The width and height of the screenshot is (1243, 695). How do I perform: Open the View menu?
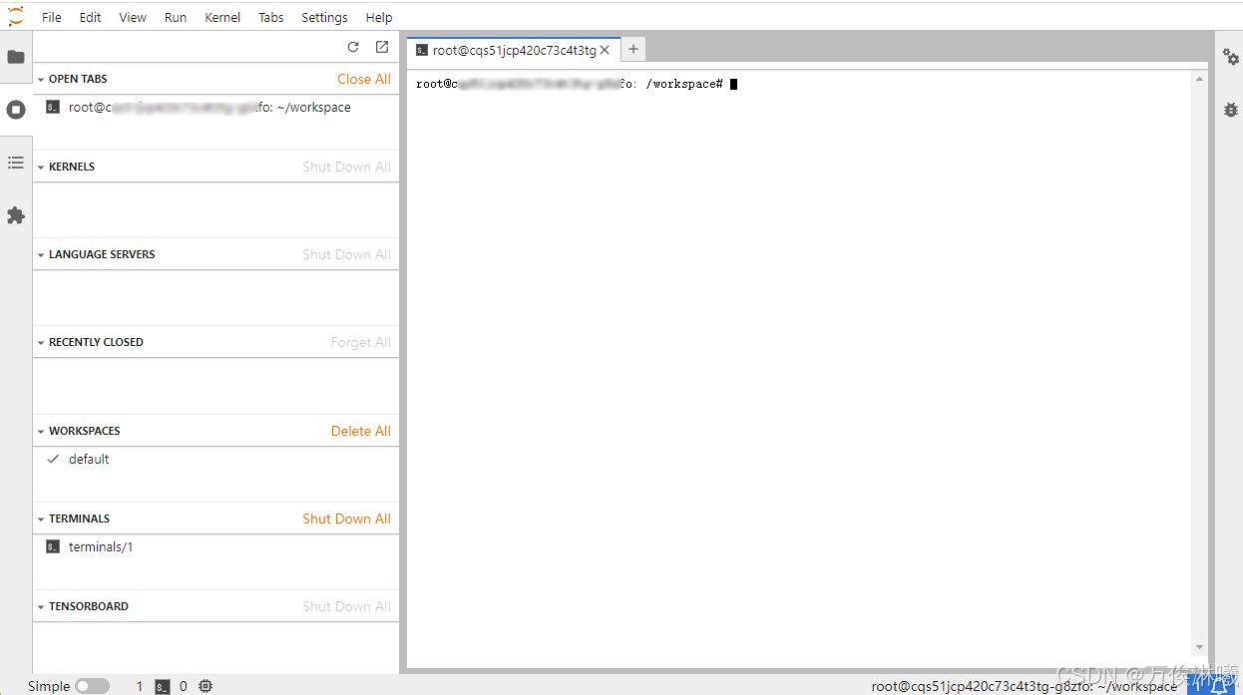click(133, 17)
